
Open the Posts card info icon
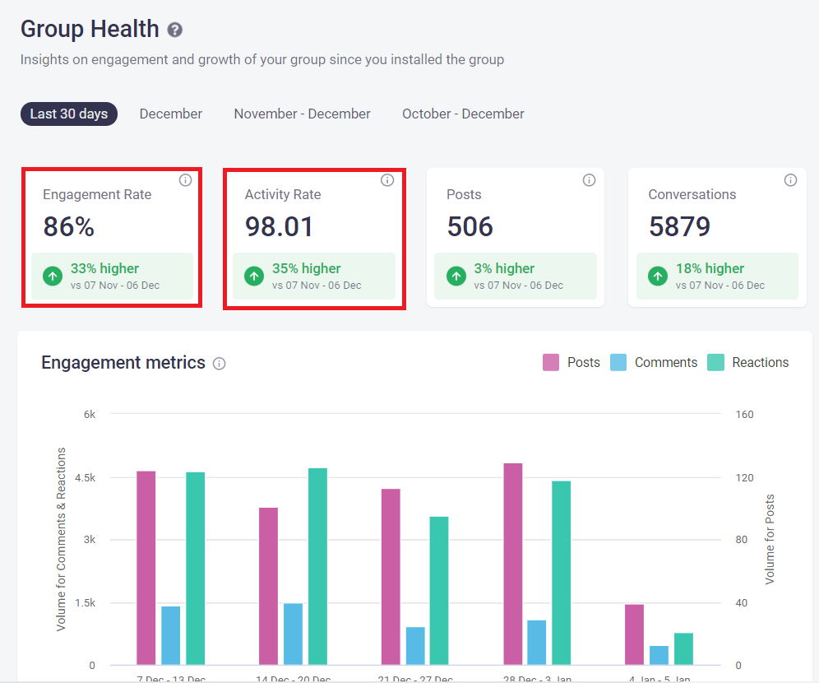(x=589, y=180)
